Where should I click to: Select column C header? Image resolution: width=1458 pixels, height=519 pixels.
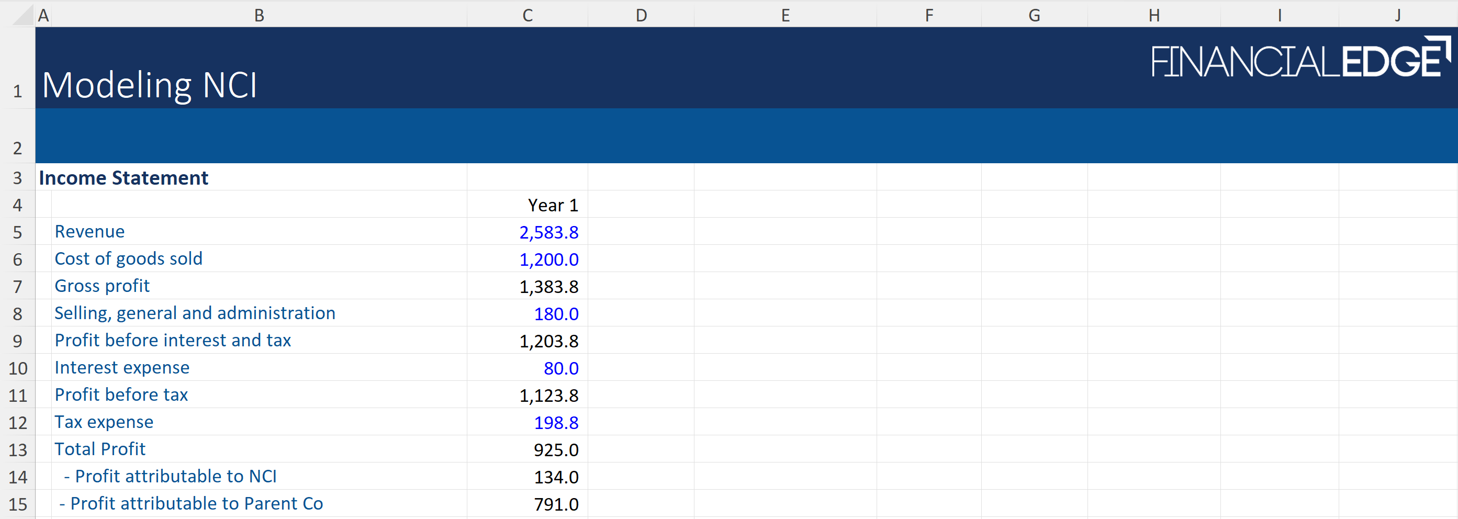(527, 15)
